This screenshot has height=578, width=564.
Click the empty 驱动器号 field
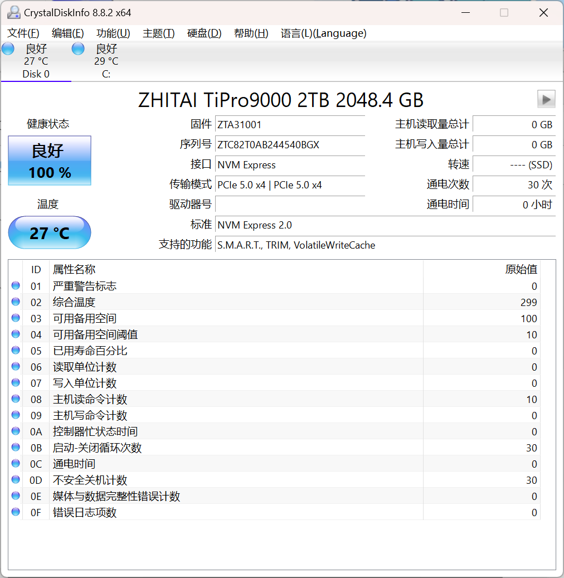(x=290, y=205)
